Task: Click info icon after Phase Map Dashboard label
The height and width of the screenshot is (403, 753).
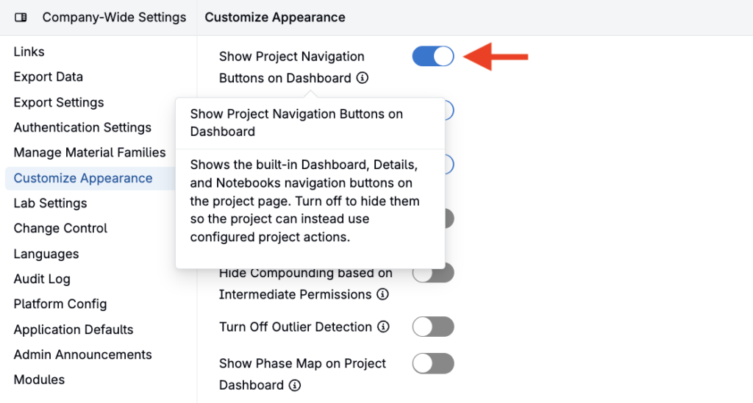Action: [x=295, y=385]
